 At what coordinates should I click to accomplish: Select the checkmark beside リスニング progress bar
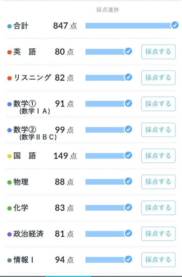(128, 77)
